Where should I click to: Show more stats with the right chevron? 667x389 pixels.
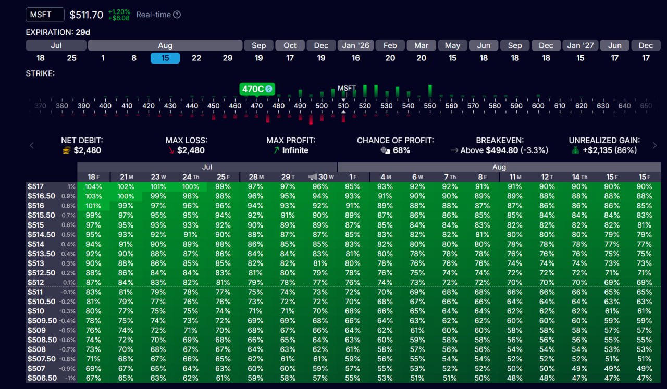(654, 146)
